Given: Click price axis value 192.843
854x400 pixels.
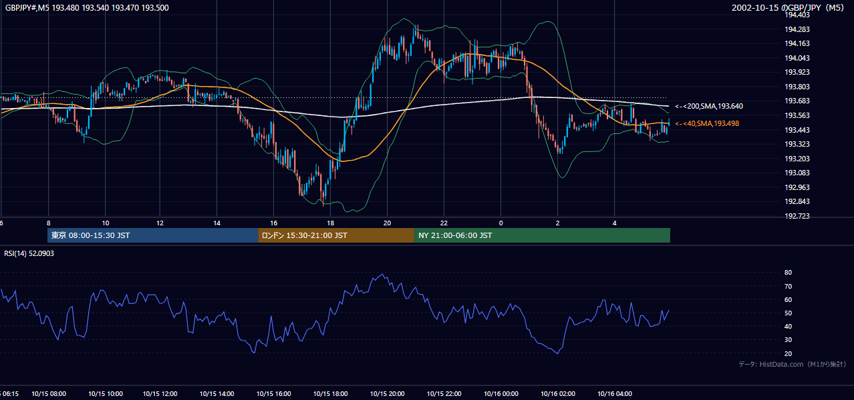Looking at the screenshot, I should click(x=798, y=202).
